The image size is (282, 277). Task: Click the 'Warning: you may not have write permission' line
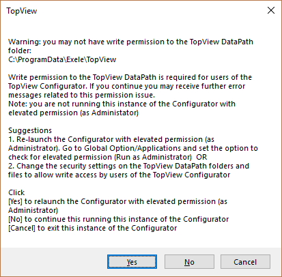[x=130, y=42]
